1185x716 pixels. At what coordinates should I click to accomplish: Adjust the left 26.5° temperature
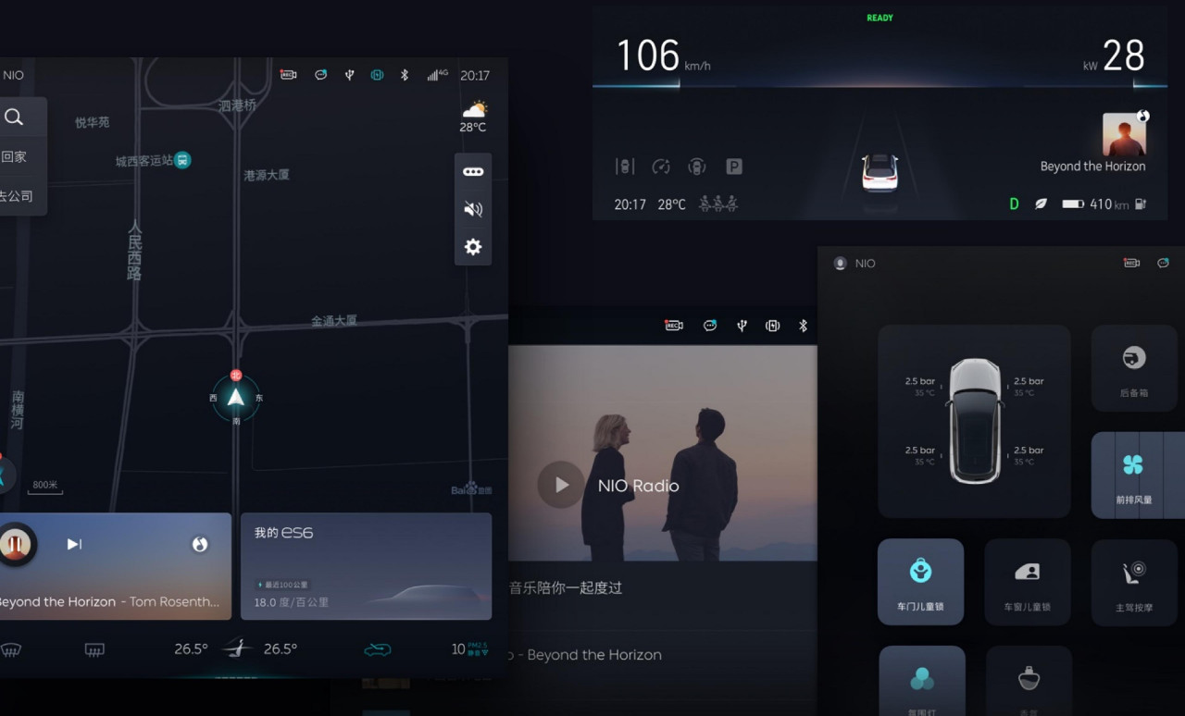[x=191, y=649]
